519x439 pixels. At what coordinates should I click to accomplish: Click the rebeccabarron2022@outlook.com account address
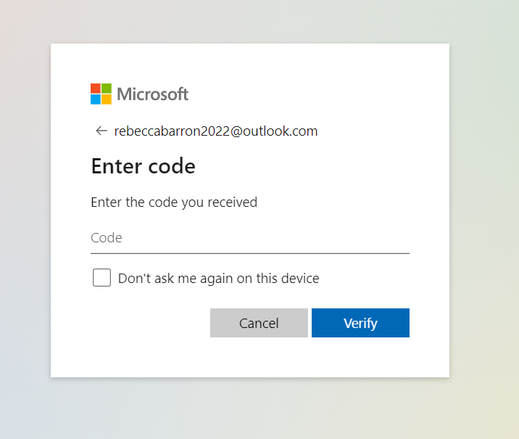pos(216,131)
